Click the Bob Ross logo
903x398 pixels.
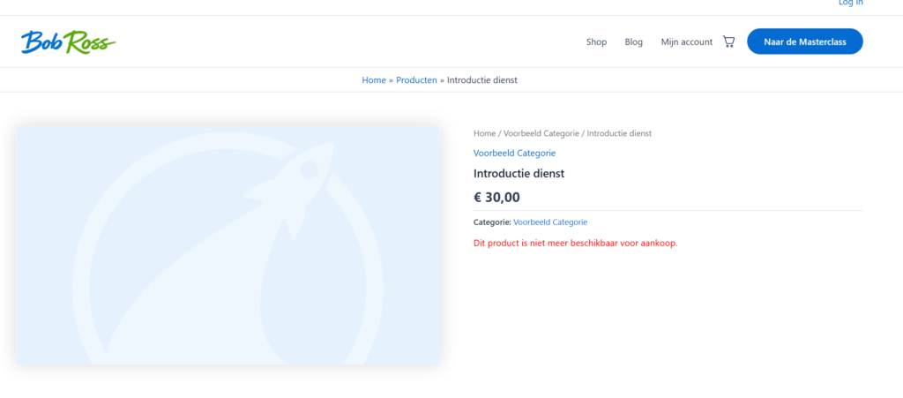pos(68,41)
